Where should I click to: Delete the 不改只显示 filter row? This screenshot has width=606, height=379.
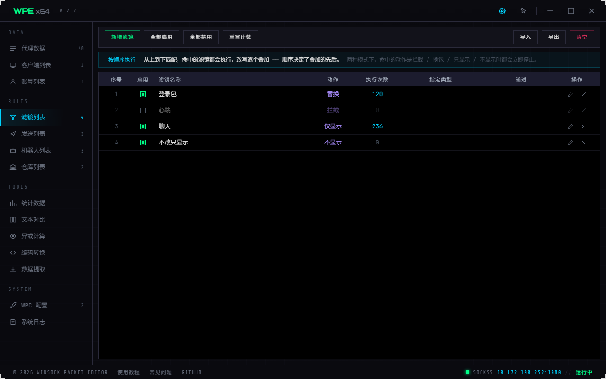584,143
